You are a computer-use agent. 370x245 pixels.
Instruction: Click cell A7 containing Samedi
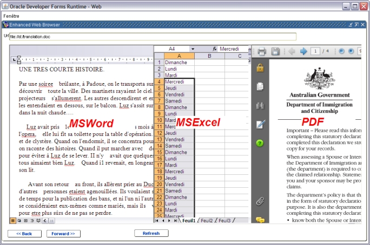tap(180, 101)
